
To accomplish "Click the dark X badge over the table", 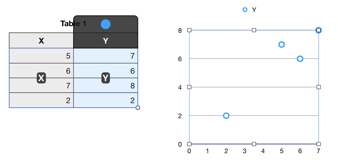I will click(x=41, y=78).
